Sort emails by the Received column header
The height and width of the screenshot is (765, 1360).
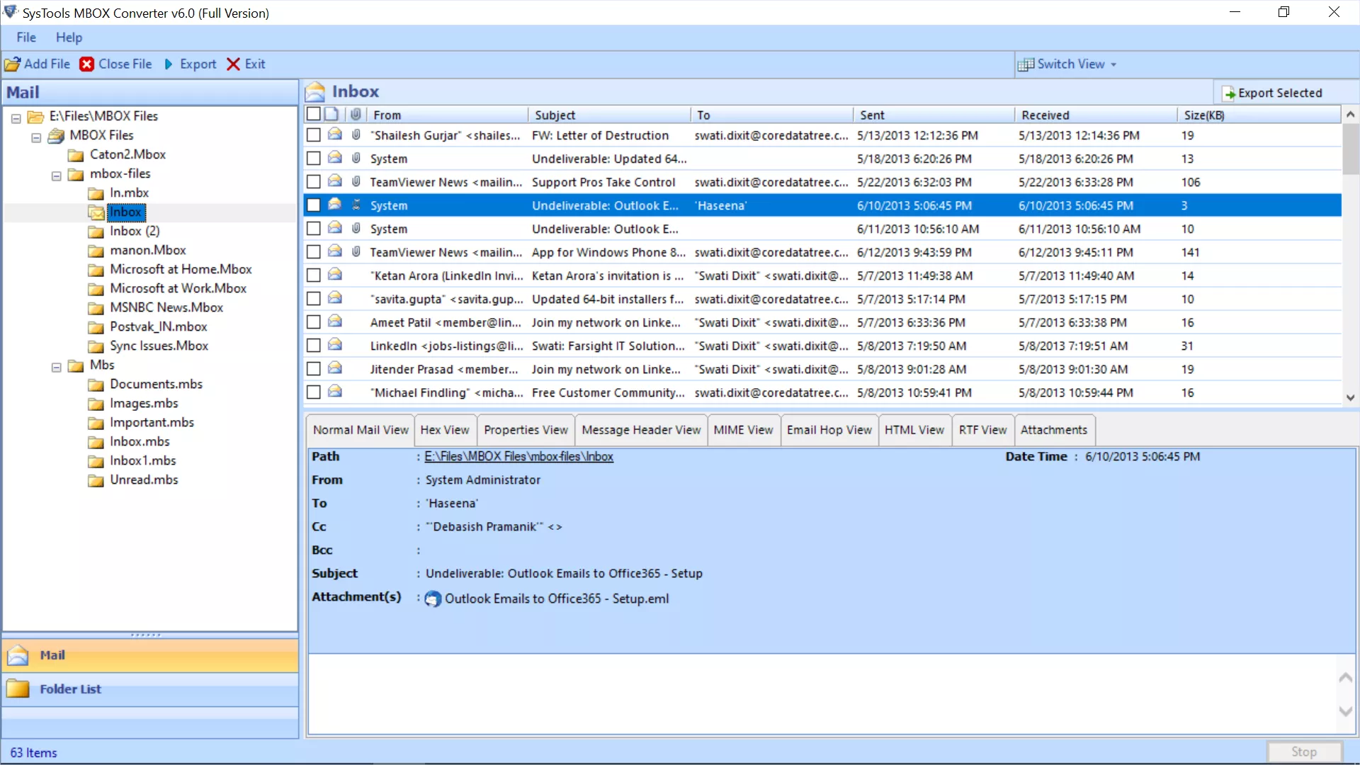pyautogui.click(x=1096, y=115)
